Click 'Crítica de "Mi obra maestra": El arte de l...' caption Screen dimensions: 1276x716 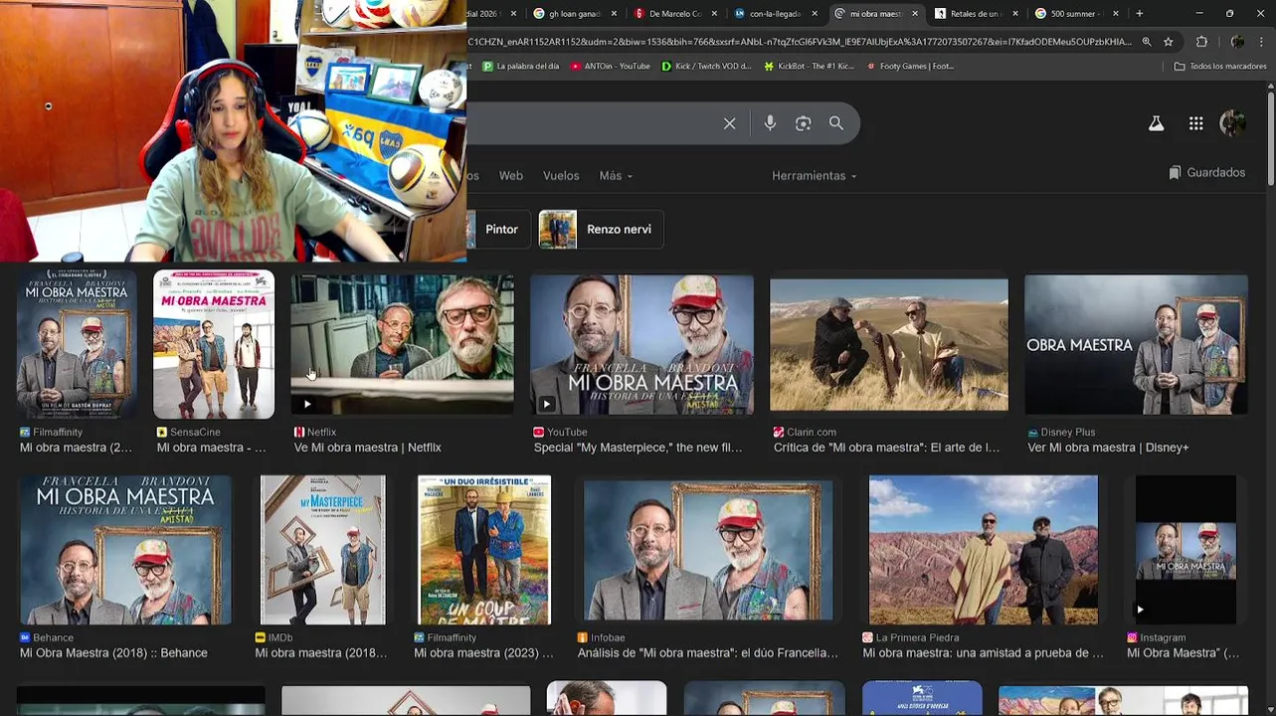coord(886,447)
